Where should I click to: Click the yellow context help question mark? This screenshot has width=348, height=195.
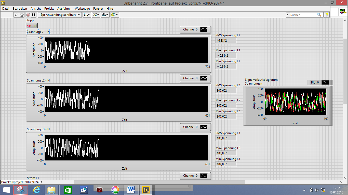point(327,15)
